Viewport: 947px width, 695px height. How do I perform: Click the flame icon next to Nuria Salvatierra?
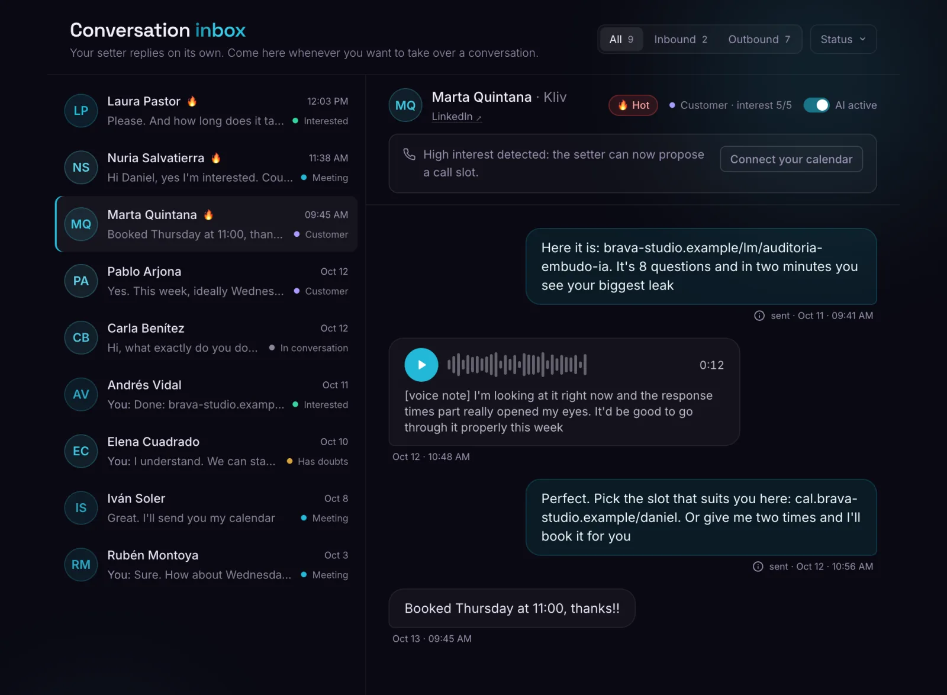click(216, 158)
